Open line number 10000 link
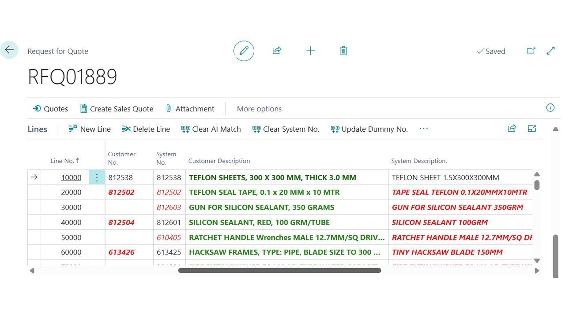This screenshot has height=317, width=565. pos(71,178)
